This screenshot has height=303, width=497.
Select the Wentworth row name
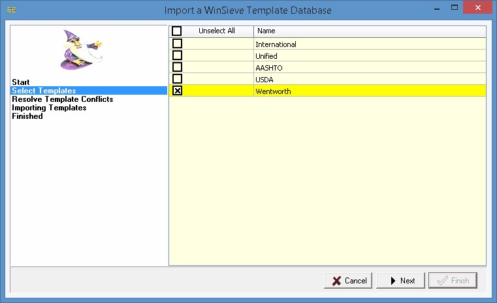[273, 91]
